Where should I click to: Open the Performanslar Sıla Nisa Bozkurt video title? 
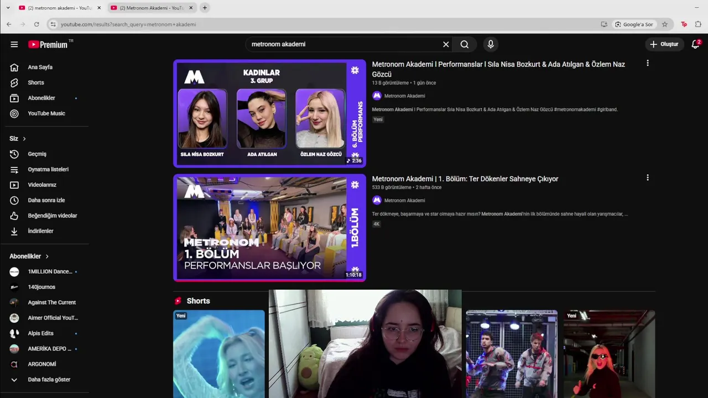pyautogui.click(x=498, y=69)
